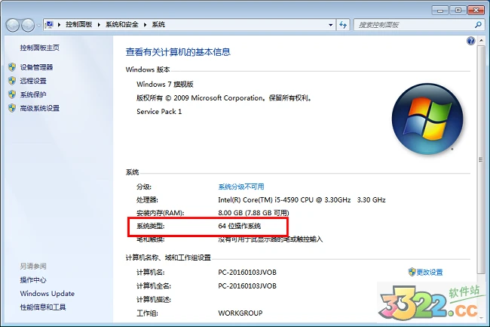Click the Service Pack 1 text
Viewport: 490px width, 327px height.
159,112
